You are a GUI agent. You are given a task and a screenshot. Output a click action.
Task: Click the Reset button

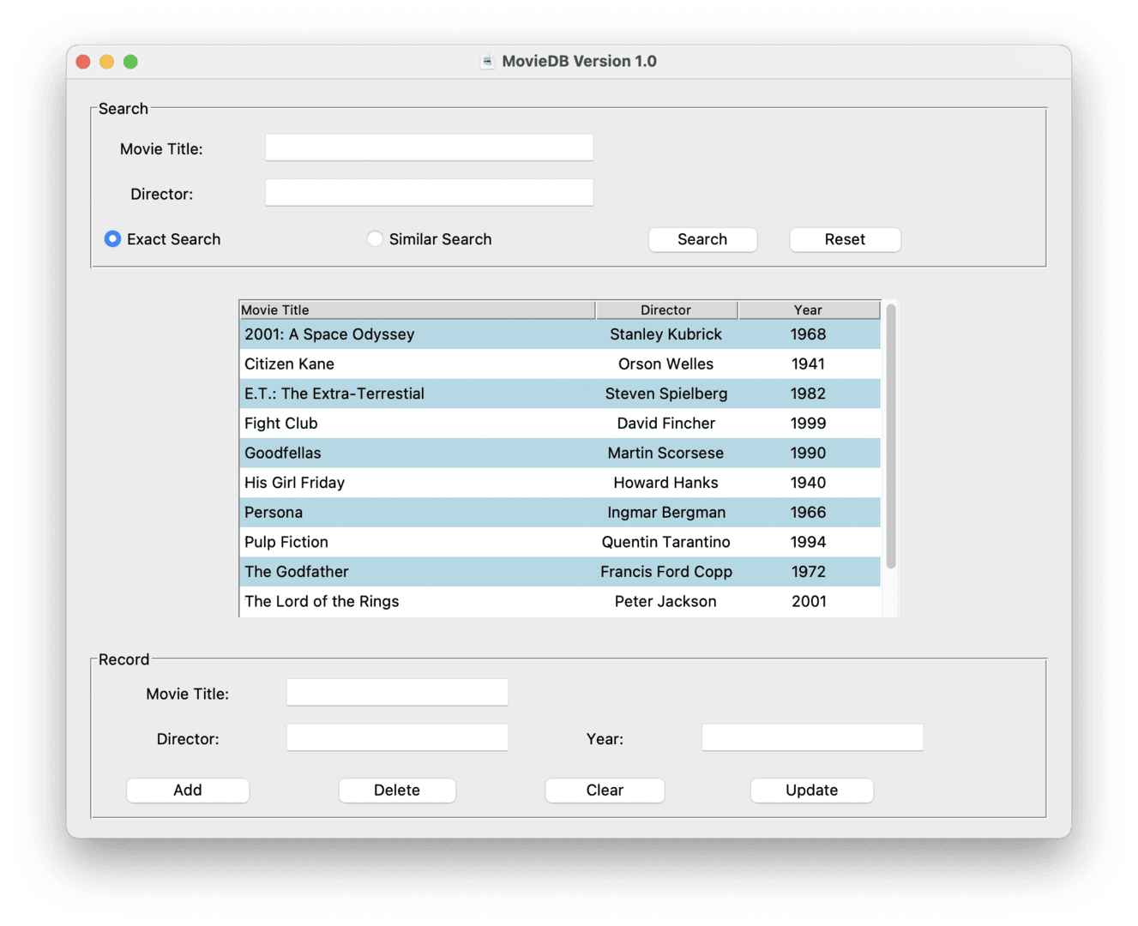point(845,240)
